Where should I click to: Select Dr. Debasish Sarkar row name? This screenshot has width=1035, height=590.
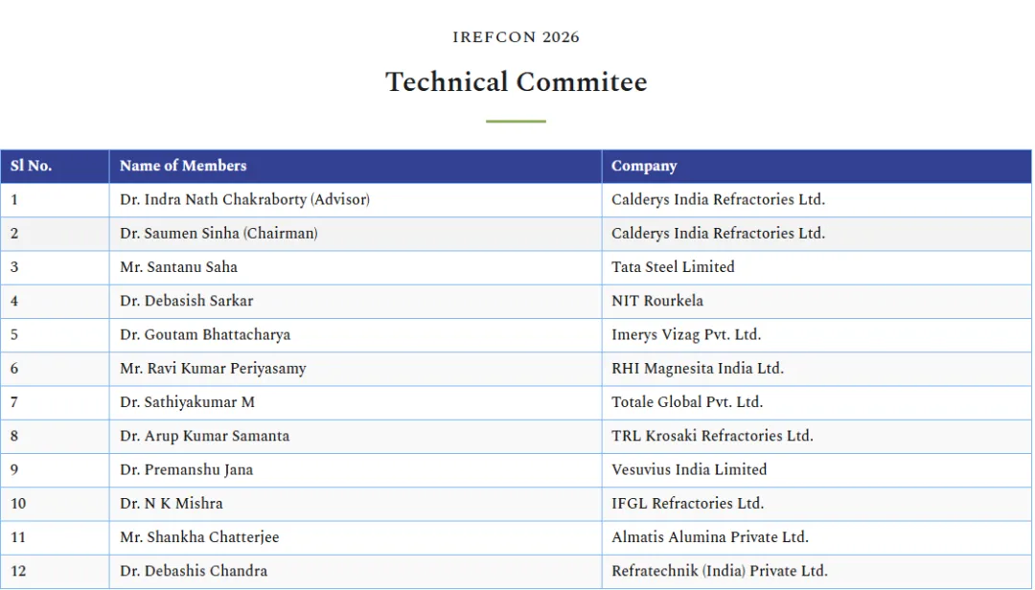(x=187, y=301)
